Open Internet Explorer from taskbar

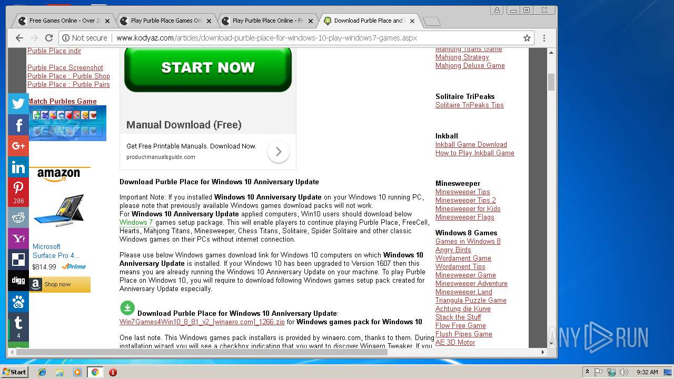(x=42, y=372)
